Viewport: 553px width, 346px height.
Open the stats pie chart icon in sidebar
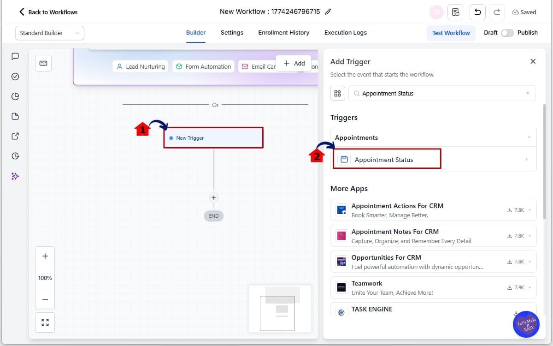coord(15,96)
